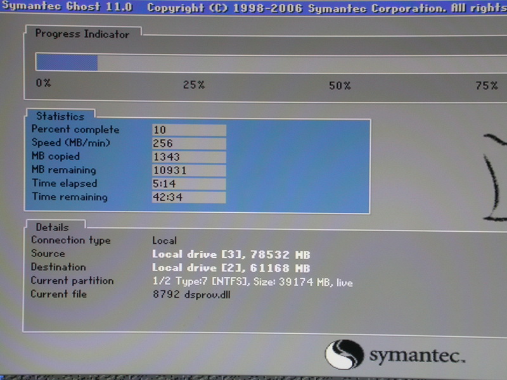Screen dimensions: 507x380
Task: Click the Local connection type value
Action: [x=164, y=241]
